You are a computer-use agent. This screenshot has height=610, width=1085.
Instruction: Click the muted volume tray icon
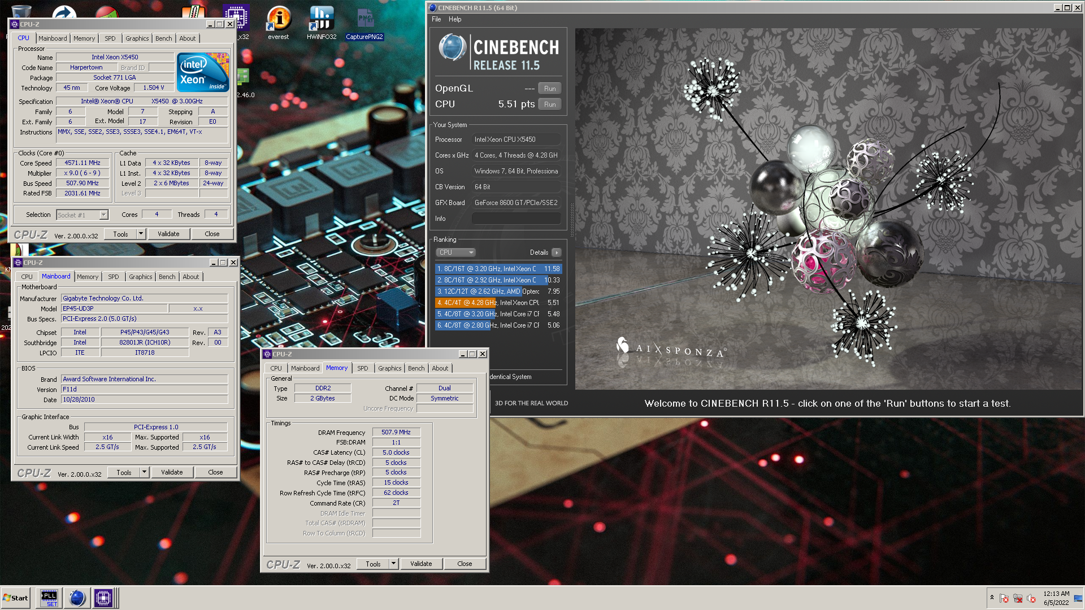pos(1031,598)
